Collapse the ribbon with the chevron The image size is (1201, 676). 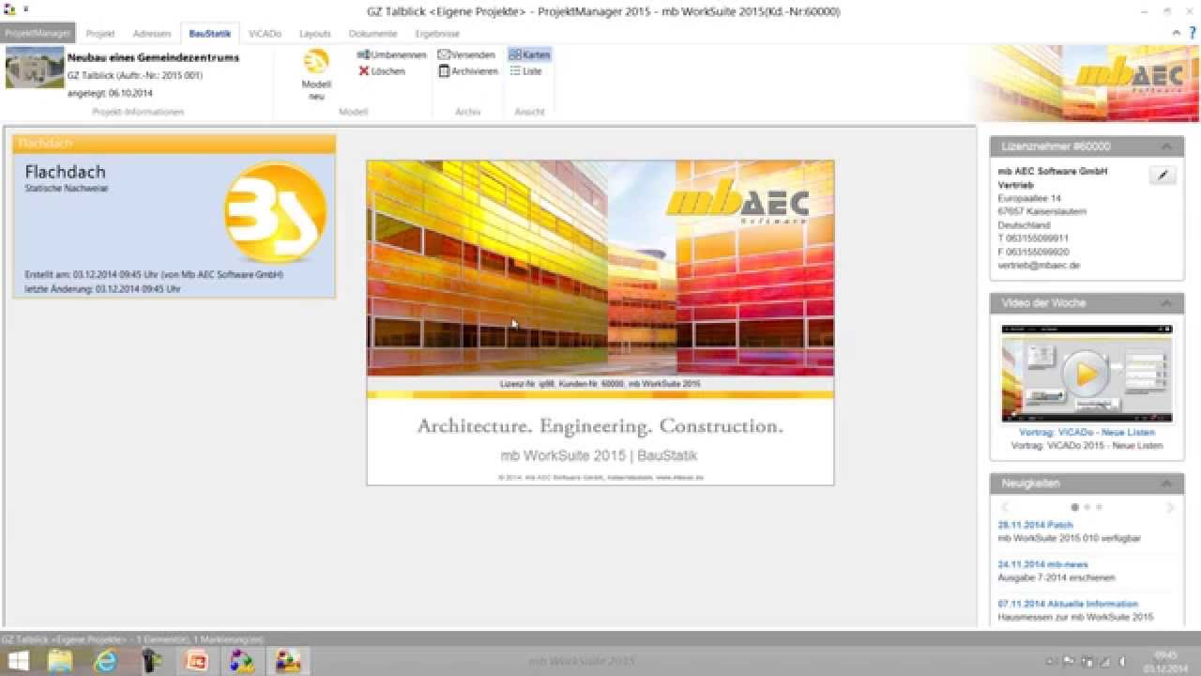1177,33
